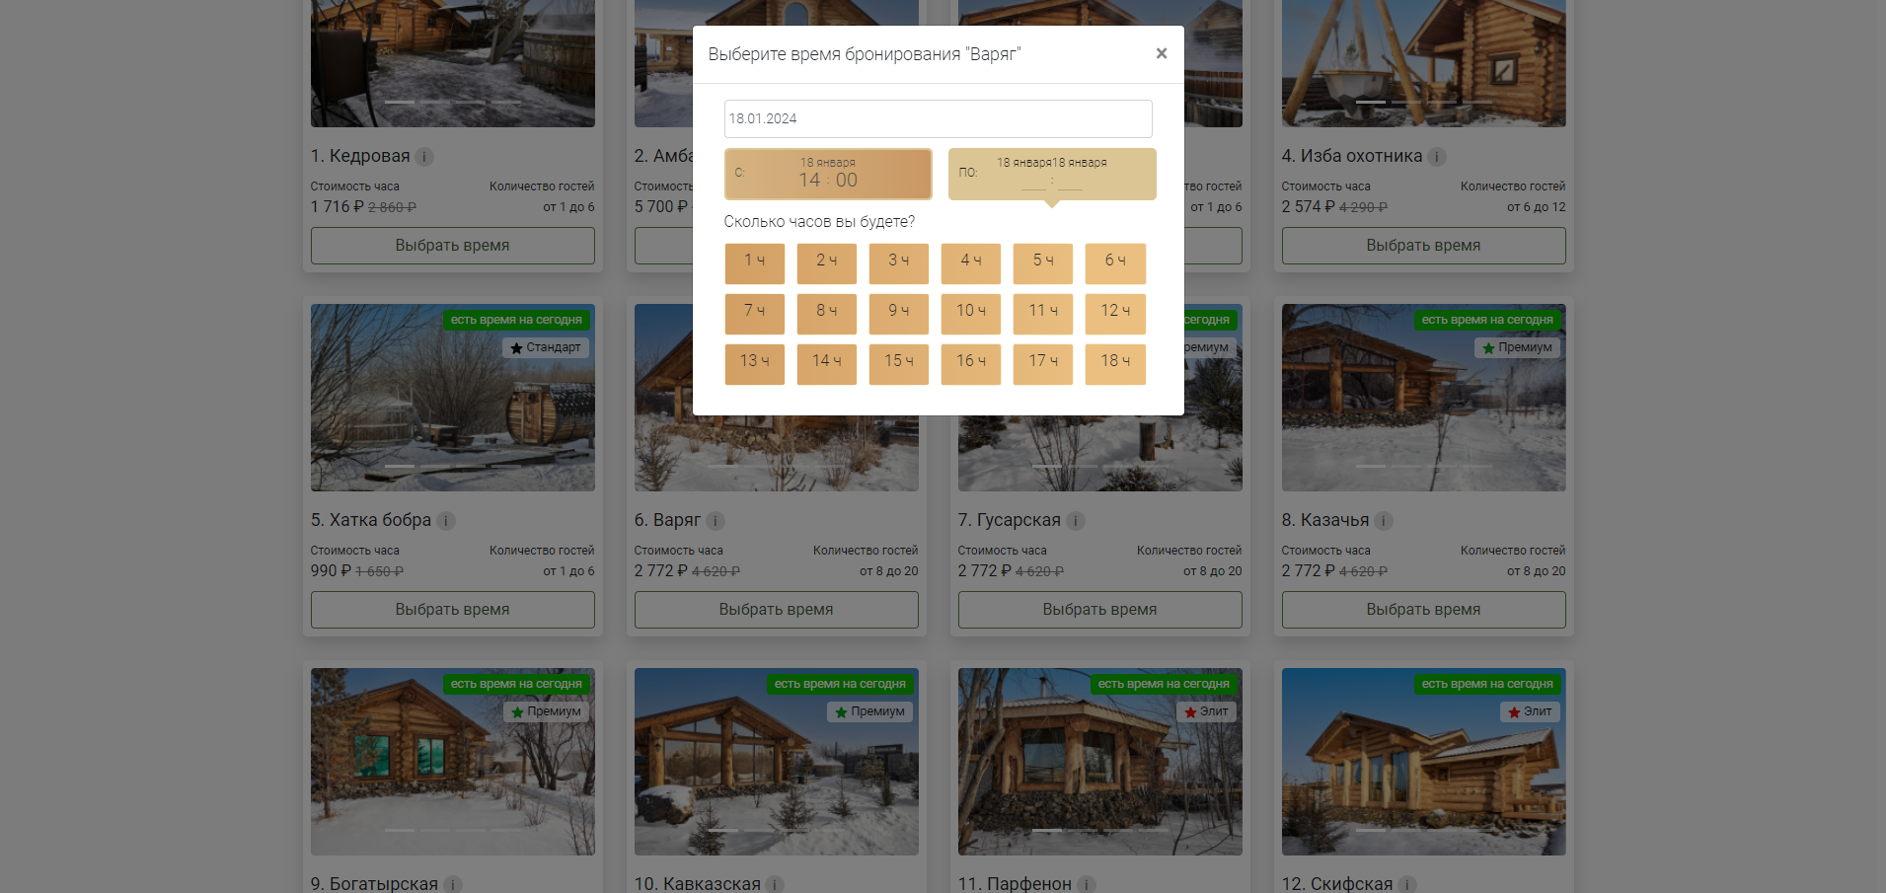
Task: Open info icon next to Варяг
Action: pyautogui.click(x=716, y=521)
